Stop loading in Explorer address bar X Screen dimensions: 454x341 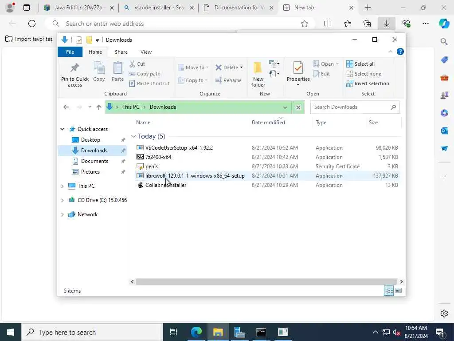pyautogui.click(x=298, y=107)
